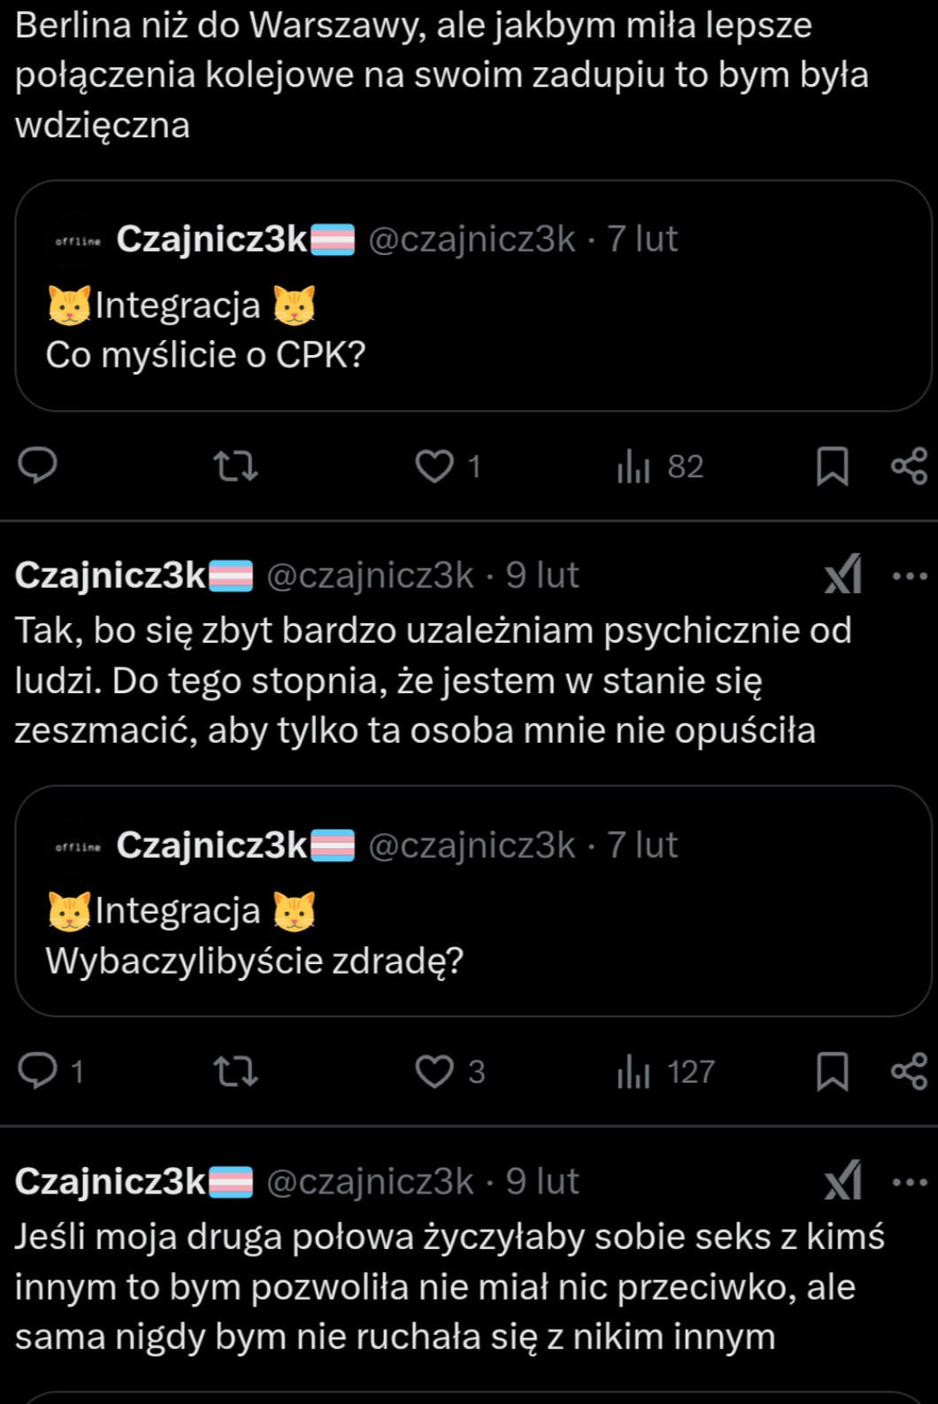Bookmark the CPK quote tweet
The height and width of the screenshot is (1404, 938).
click(x=832, y=467)
